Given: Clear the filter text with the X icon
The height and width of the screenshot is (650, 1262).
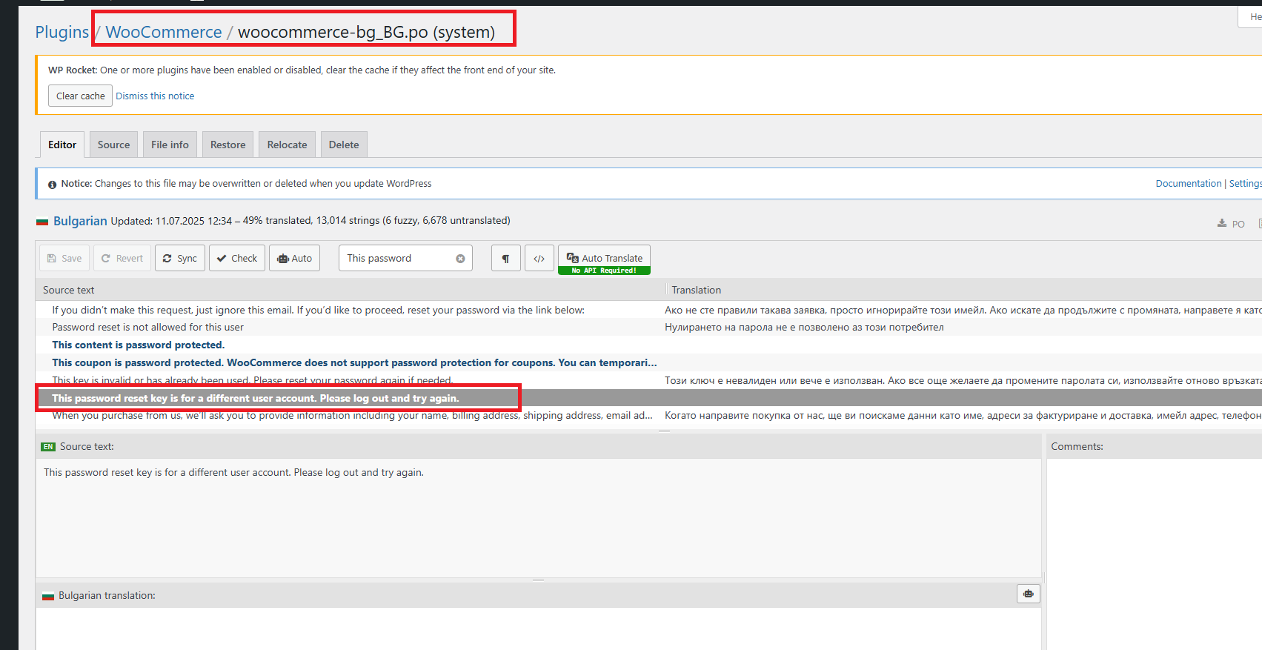Looking at the screenshot, I should coord(460,259).
